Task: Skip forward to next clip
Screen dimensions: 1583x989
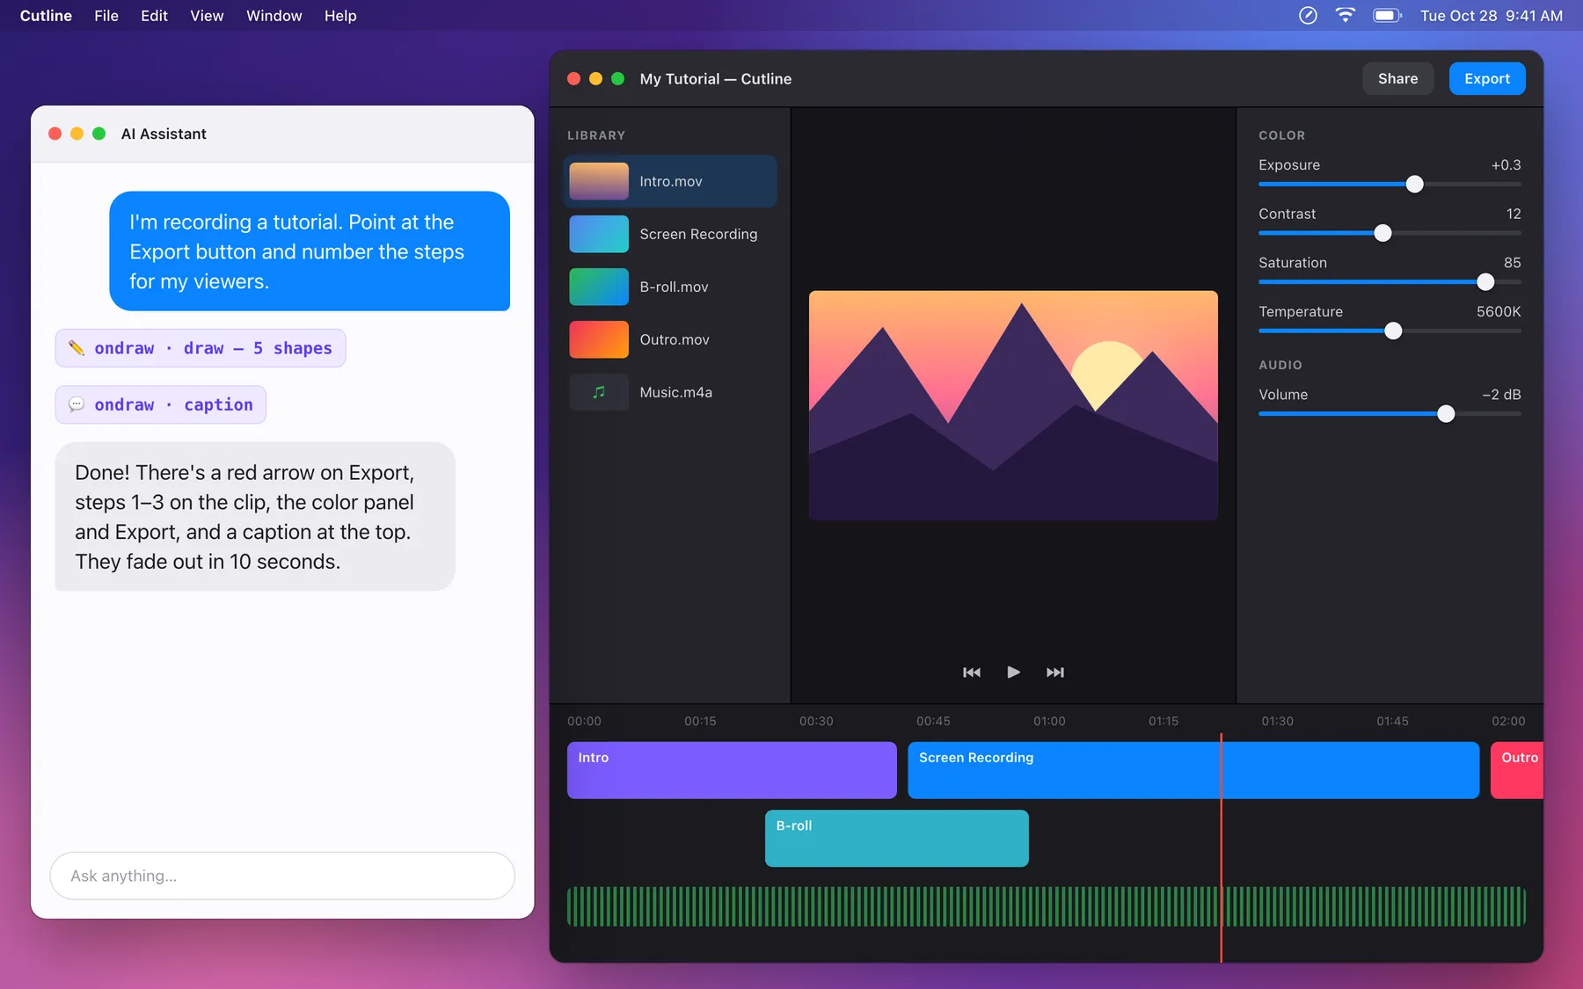Action: (x=1054, y=673)
